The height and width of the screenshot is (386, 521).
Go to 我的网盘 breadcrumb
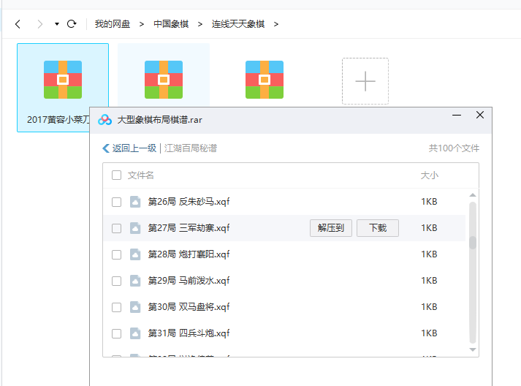pyautogui.click(x=112, y=24)
